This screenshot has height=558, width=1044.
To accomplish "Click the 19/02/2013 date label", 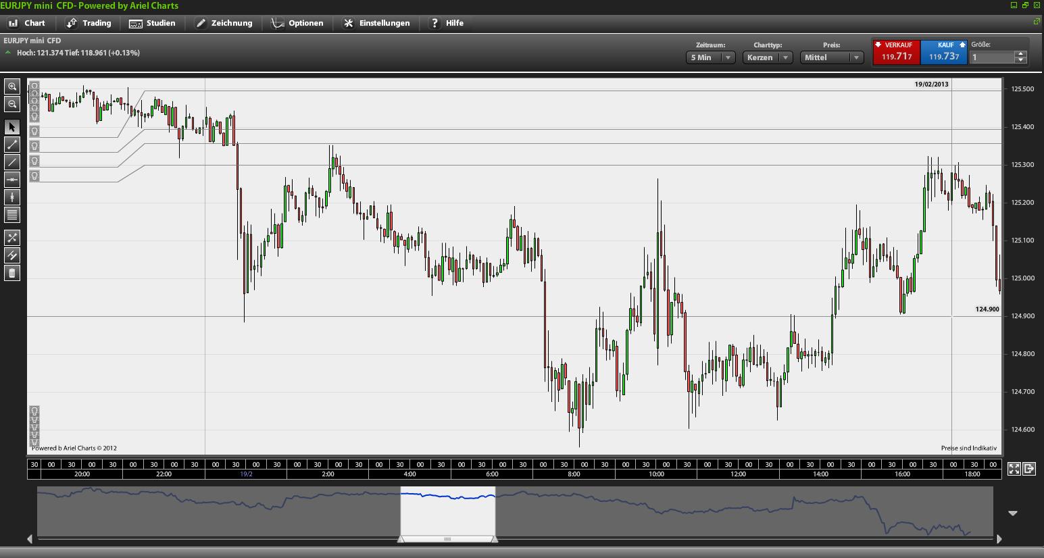I will (x=932, y=84).
